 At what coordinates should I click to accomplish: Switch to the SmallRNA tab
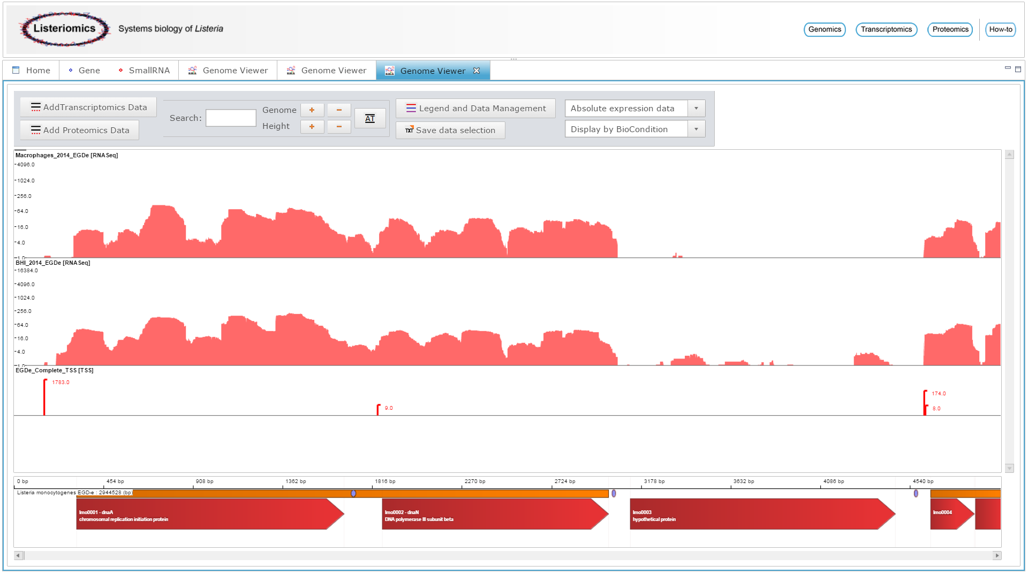pyautogui.click(x=144, y=71)
